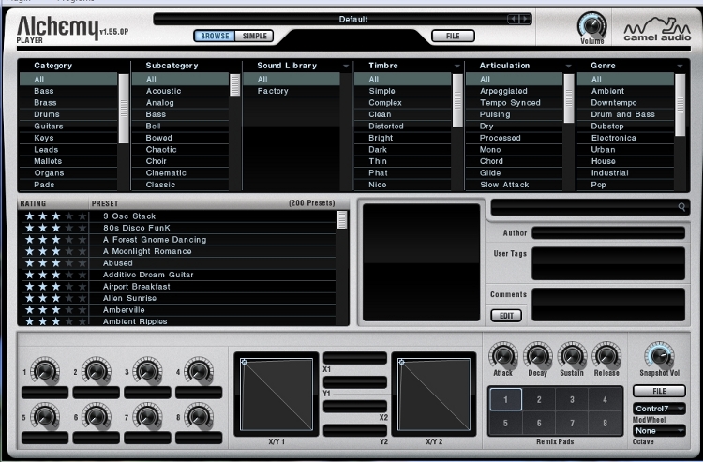Turn the master Volume knob

pyautogui.click(x=591, y=25)
